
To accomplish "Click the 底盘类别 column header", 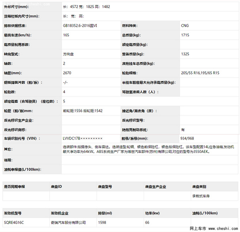I will point(199,187).
